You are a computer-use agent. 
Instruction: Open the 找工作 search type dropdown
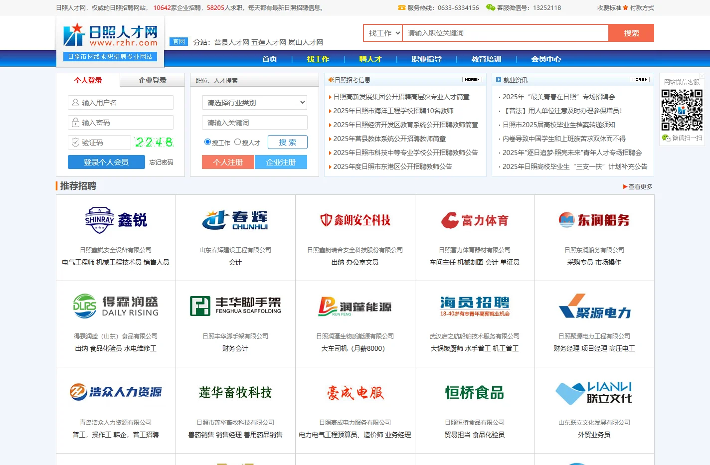[x=383, y=33]
